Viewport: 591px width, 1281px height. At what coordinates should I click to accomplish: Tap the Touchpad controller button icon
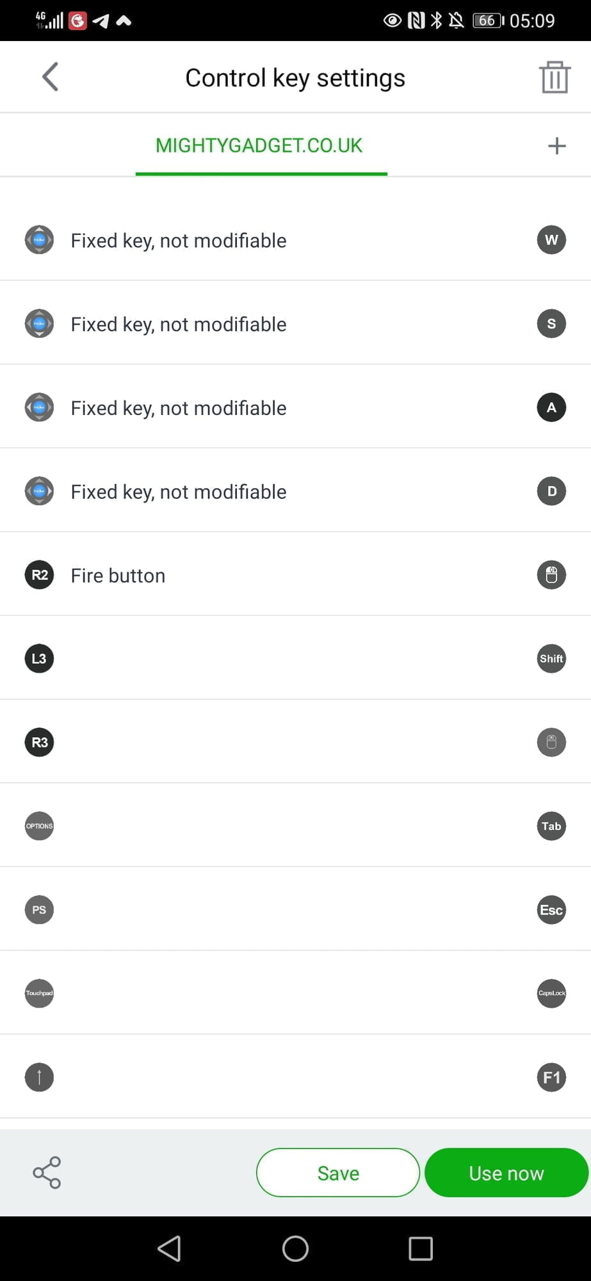tap(39, 993)
